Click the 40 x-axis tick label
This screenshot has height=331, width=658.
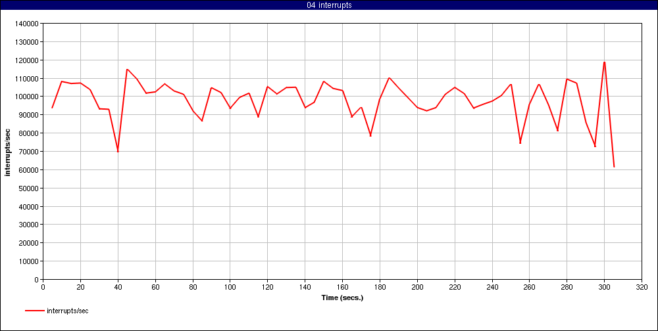tap(118, 288)
